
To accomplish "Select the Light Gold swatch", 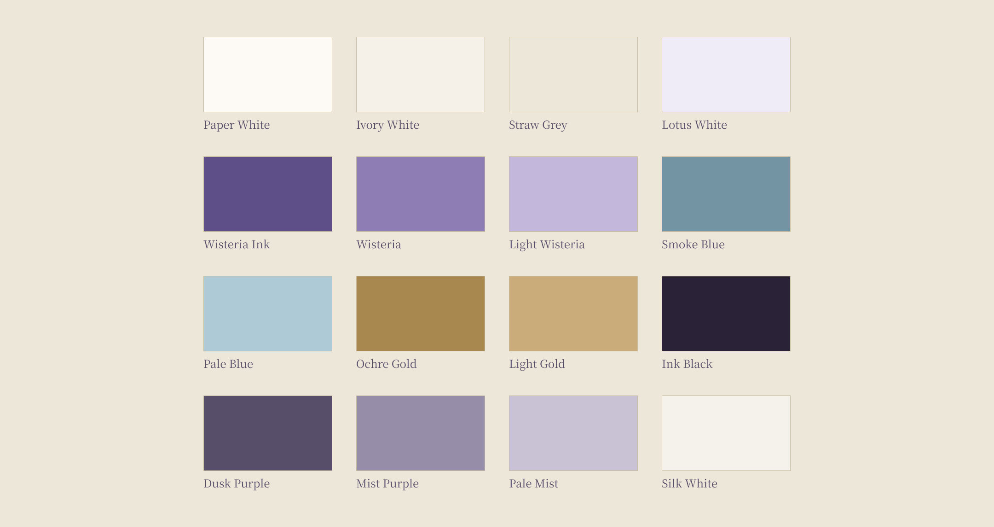I will 573,314.
